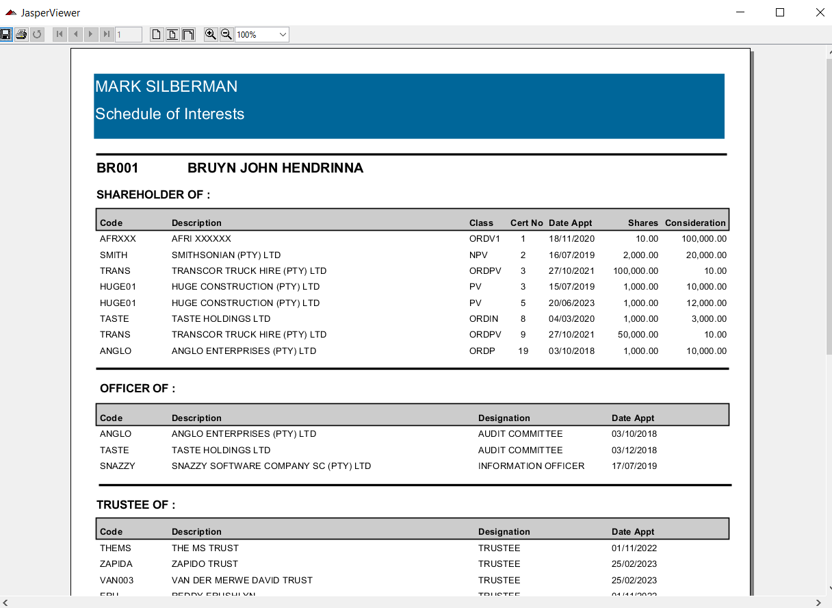Minimize the JasperViewer window
832x608 pixels.
[x=740, y=12]
